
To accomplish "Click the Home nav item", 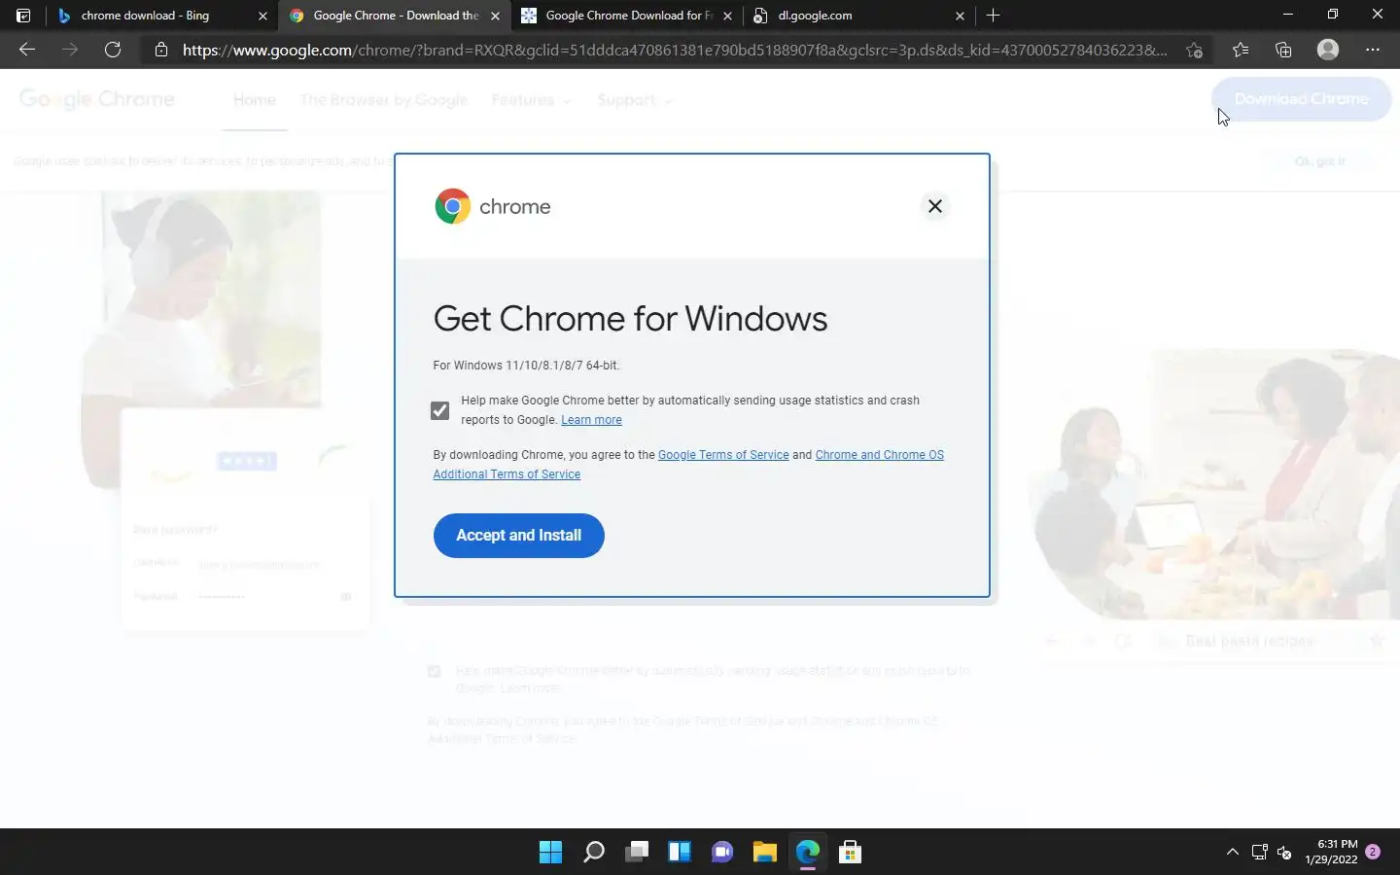I will [x=255, y=100].
